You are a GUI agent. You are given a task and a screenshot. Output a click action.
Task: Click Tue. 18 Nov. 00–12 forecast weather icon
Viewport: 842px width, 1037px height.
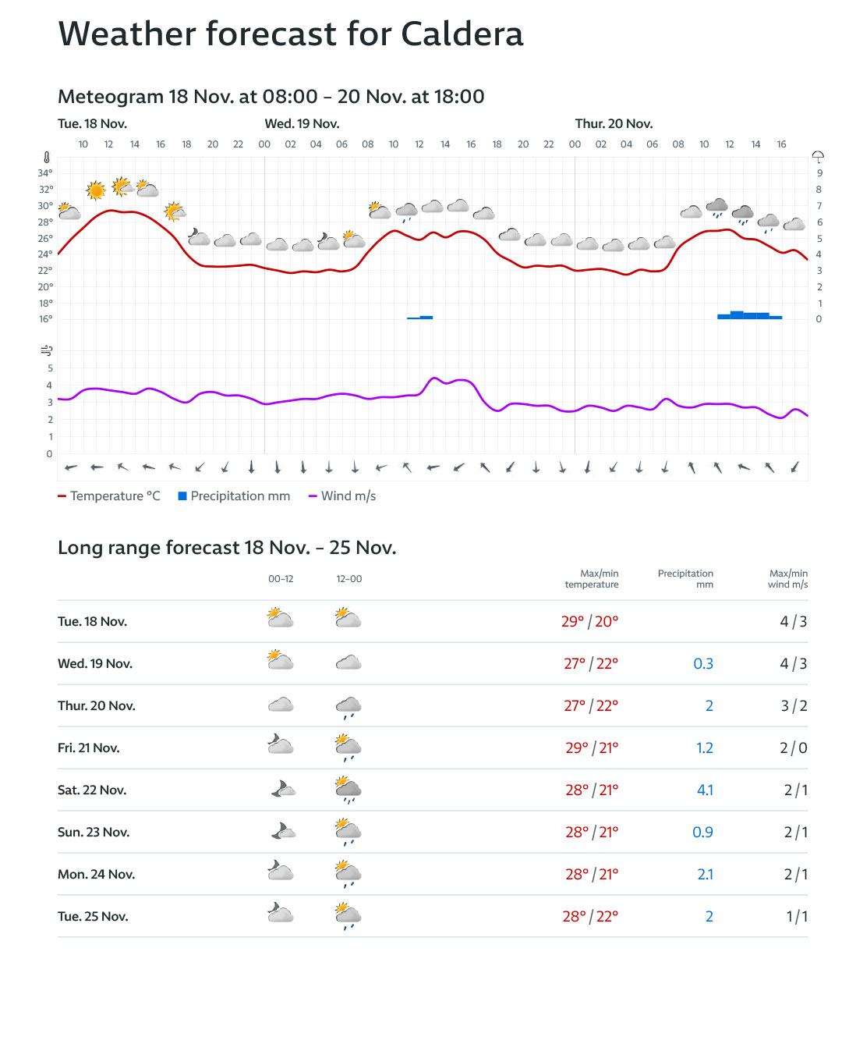click(x=280, y=619)
